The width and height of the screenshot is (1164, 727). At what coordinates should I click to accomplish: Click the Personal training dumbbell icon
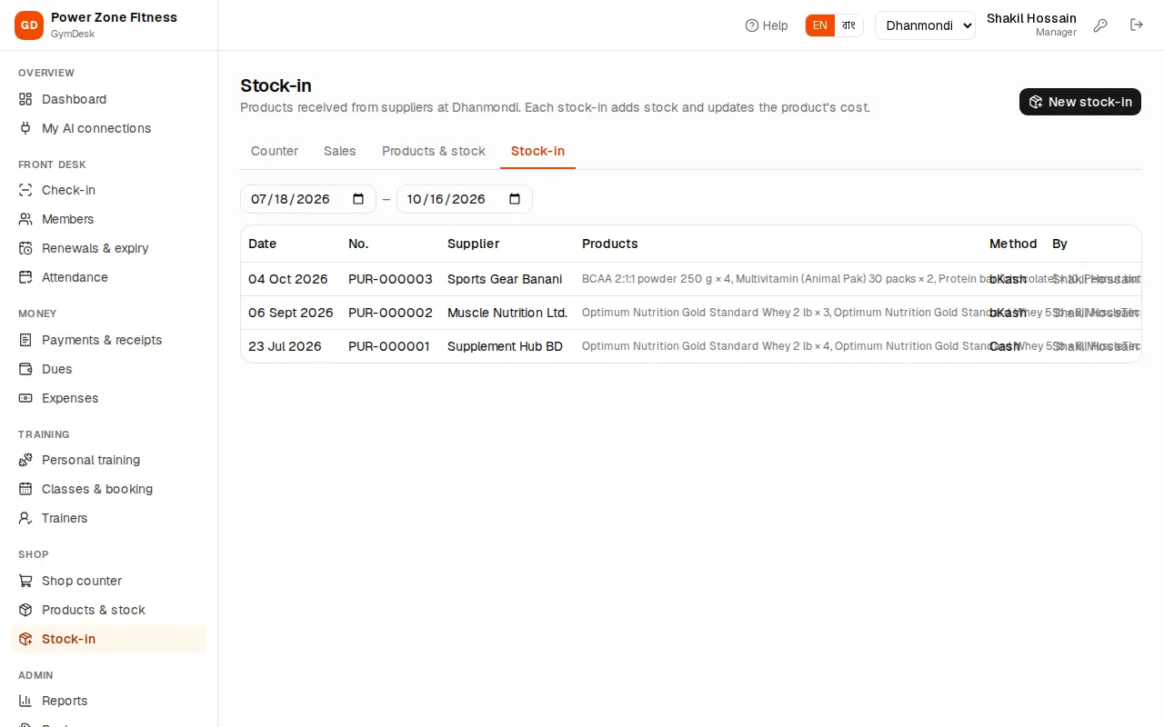click(x=25, y=460)
